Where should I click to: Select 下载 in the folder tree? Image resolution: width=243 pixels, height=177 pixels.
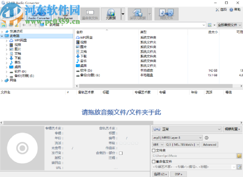click(x=18, y=58)
